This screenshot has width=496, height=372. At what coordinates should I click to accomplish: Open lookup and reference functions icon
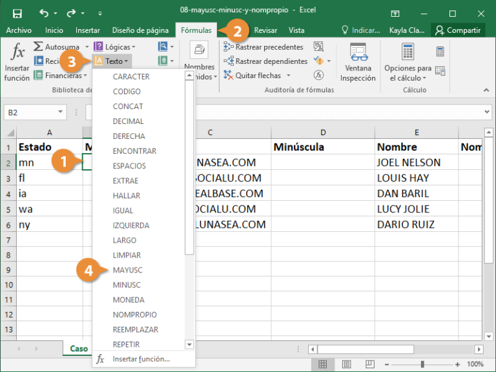(x=163, y=46)
